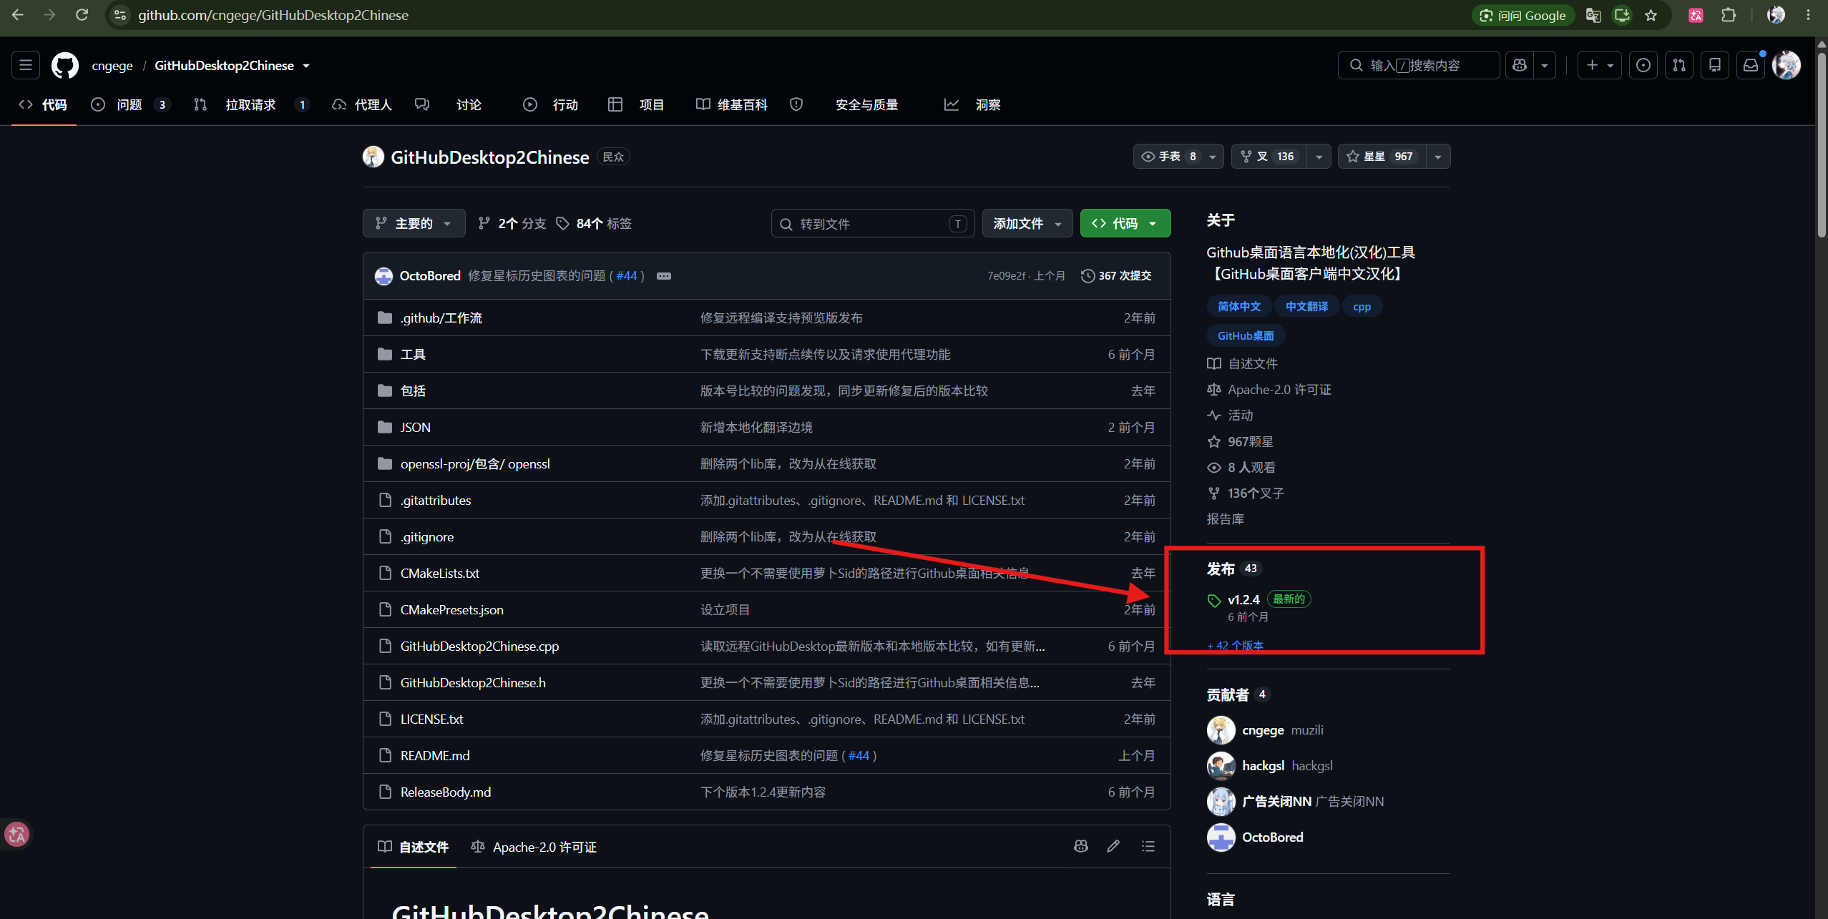
Task: Open the OctoBored contributor profile
Action: (1272, 837)
